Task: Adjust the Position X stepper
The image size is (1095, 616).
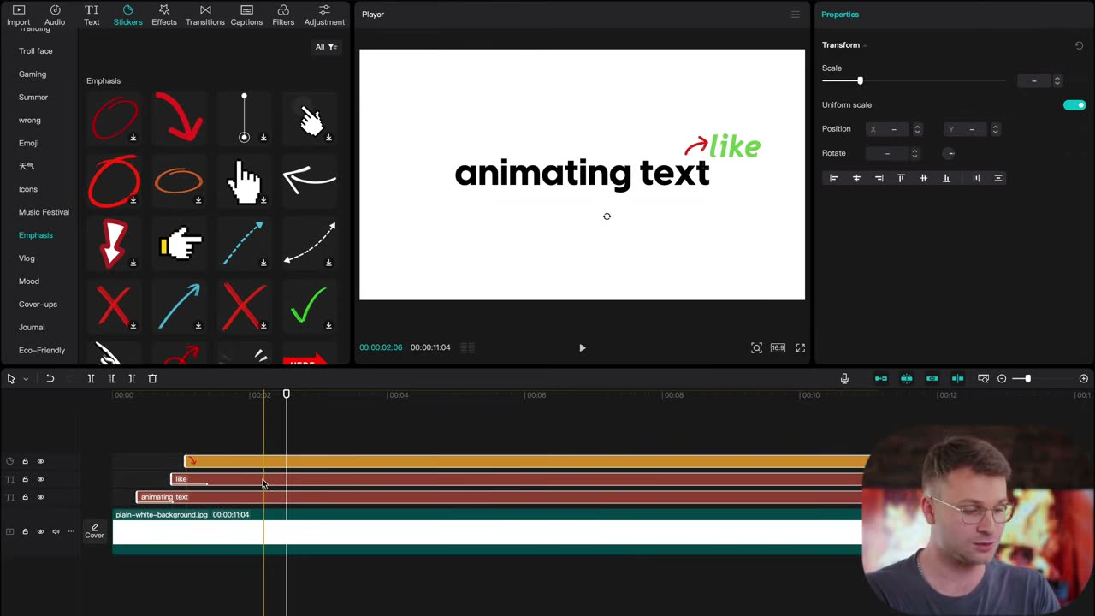Action: (917, 129)
